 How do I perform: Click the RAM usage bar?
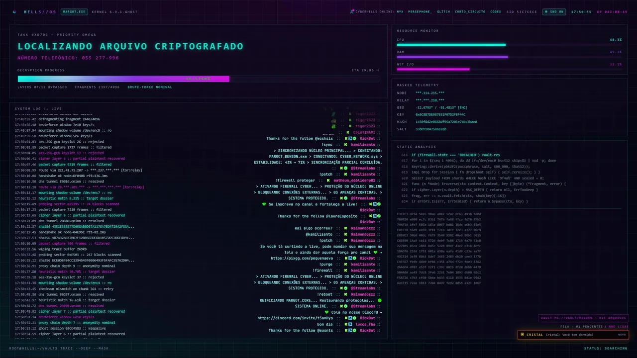point(509,57)
